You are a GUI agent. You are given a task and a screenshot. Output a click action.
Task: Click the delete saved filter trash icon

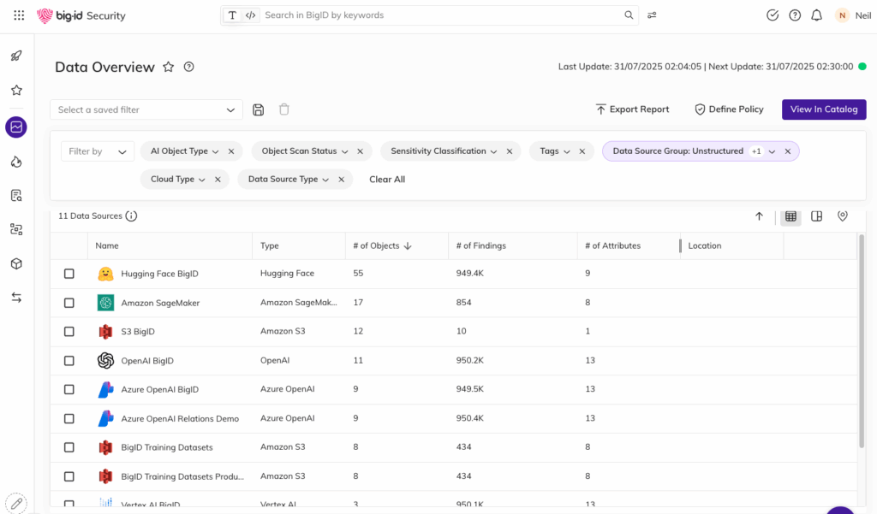pyautogui.click(x=284, y=109)
